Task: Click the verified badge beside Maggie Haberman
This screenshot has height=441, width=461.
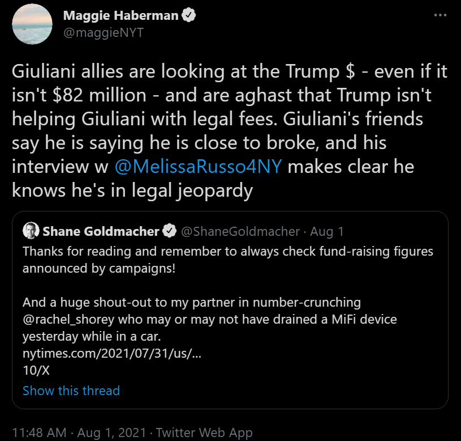Action: [x=189, y=16]
